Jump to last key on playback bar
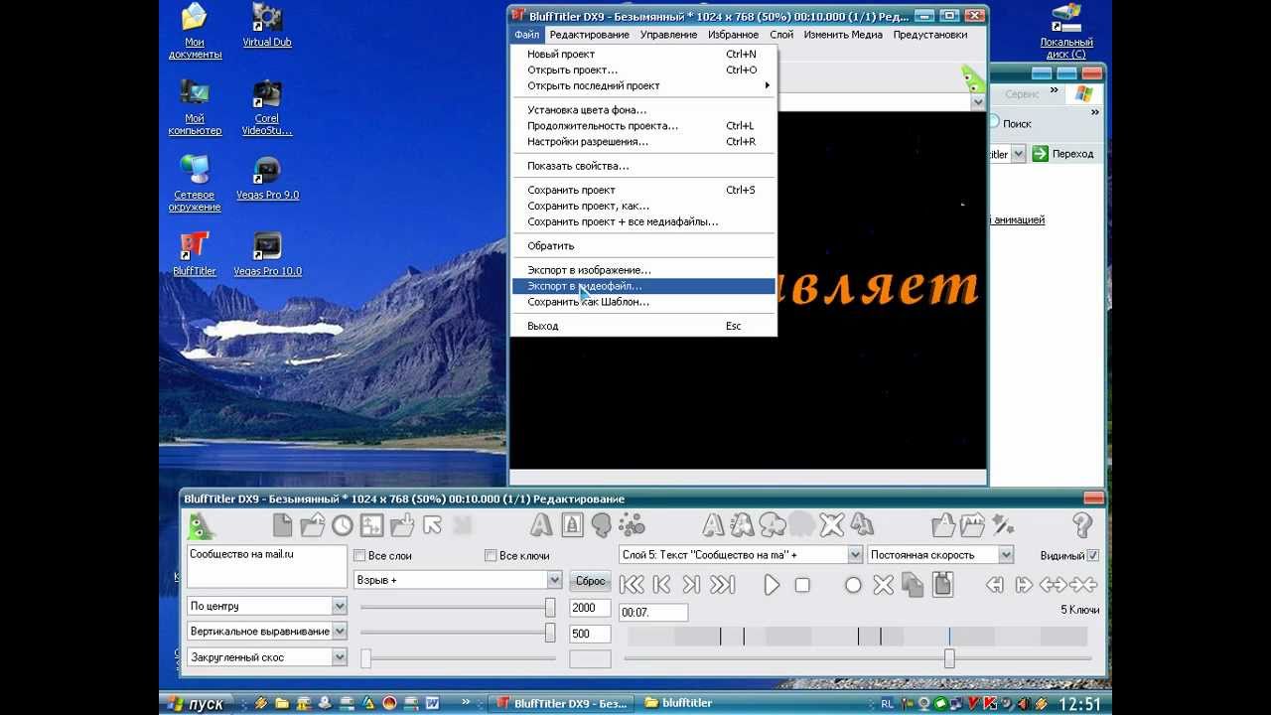Image resolution: width=1271 pixels, height=715 pixels. (x=722, y=585)
